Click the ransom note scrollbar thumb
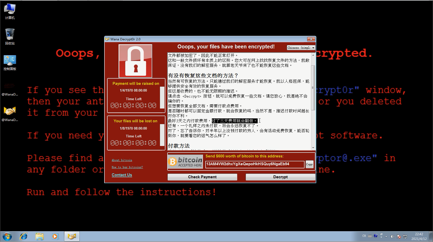 tap(313, 88)
